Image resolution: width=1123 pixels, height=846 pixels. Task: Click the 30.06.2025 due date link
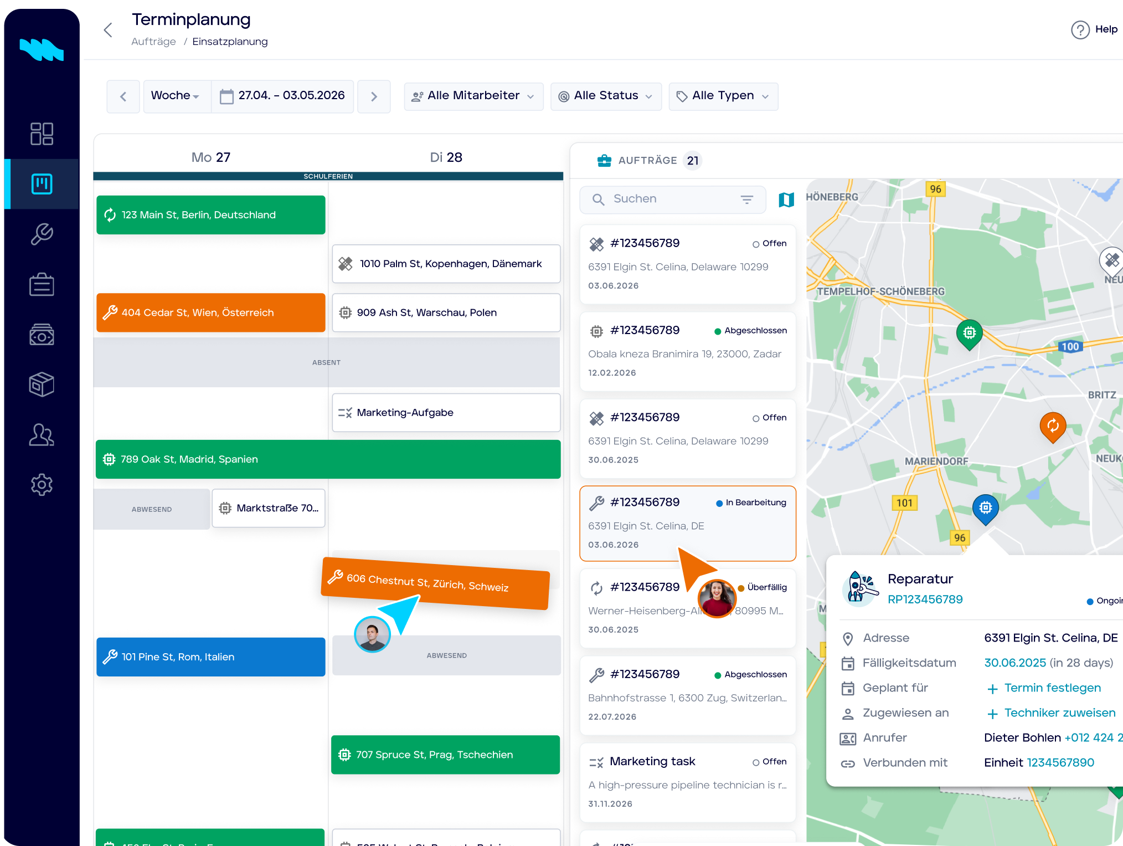point(1015,663)
